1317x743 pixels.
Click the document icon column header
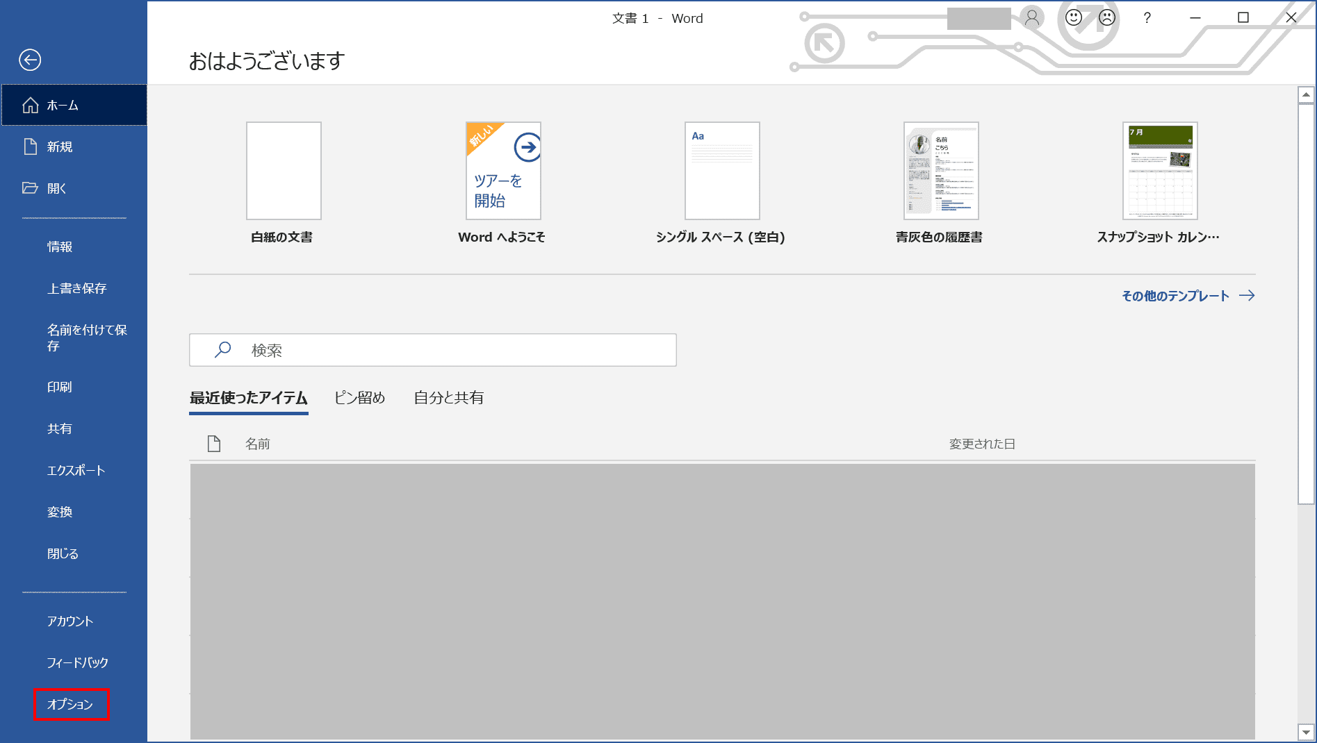click(x=214, y=444)
